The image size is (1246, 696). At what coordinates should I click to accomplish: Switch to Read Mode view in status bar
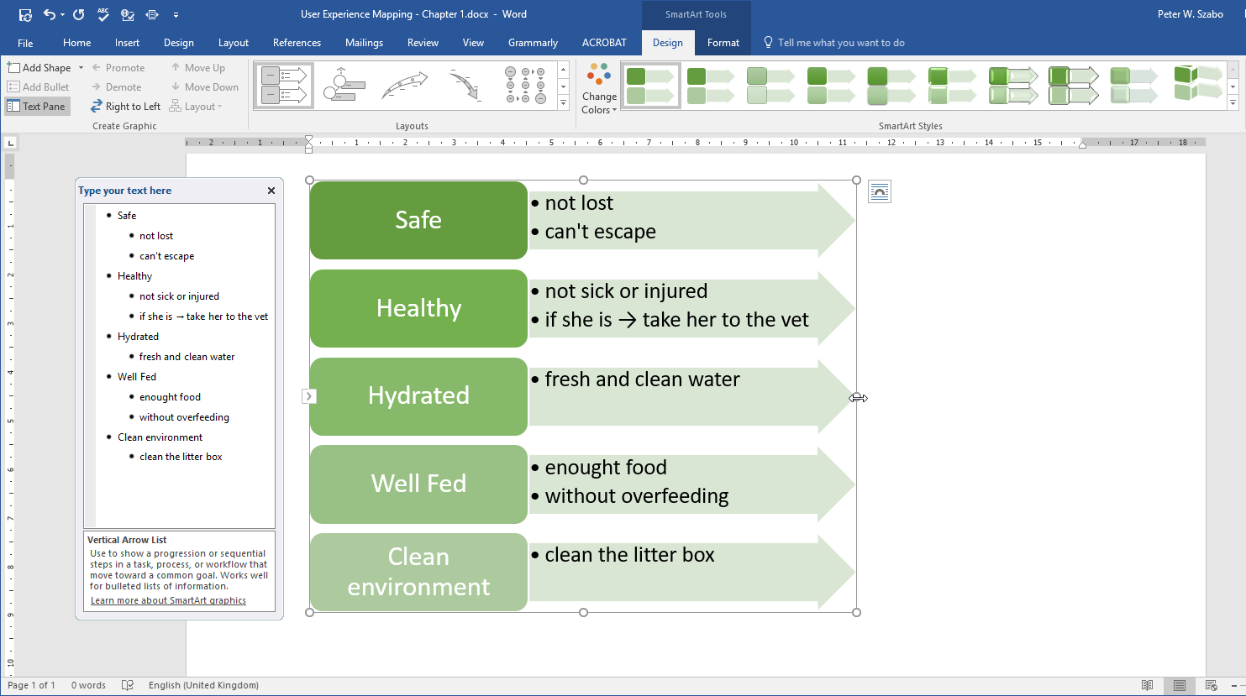(1147, 685)
